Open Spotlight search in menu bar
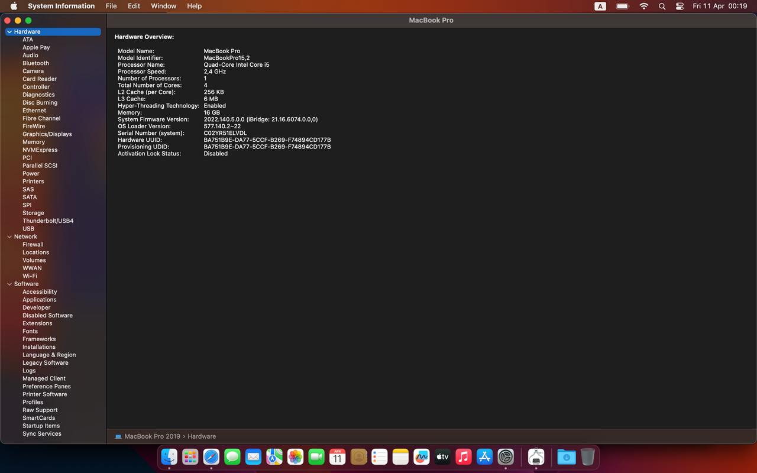The width and height of the screenshot is (757, 473). pyautogui.click(x=662, y=6)
